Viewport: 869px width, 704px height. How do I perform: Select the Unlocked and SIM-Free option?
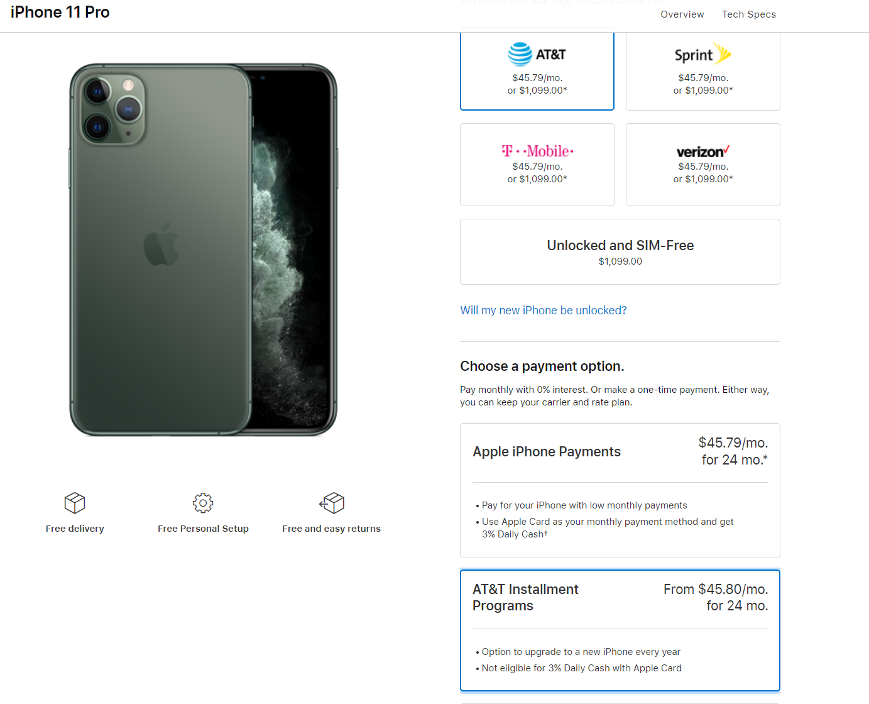point(620,252)
